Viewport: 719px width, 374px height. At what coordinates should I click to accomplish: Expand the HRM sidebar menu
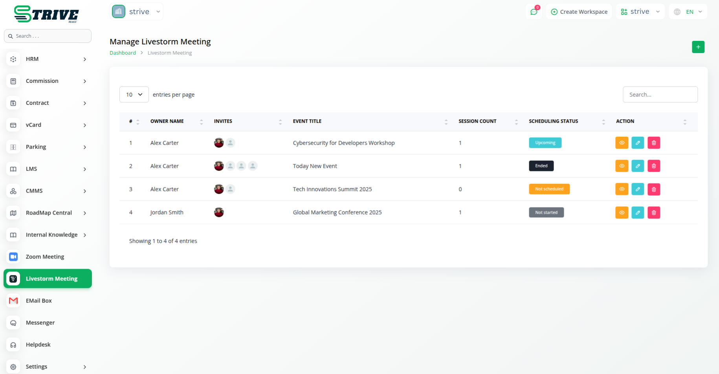47,59
